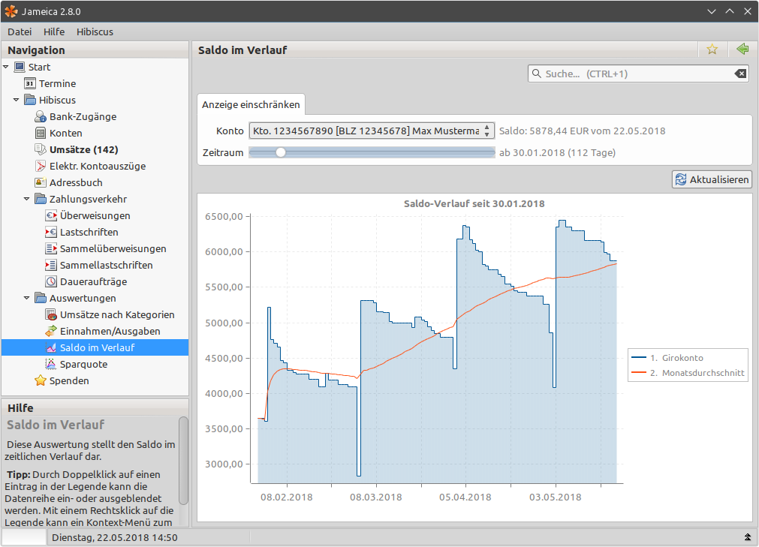This screenshot has width=759, height=547.
Task: Click the Sammellastschriften icon
Action: [51, 265]
